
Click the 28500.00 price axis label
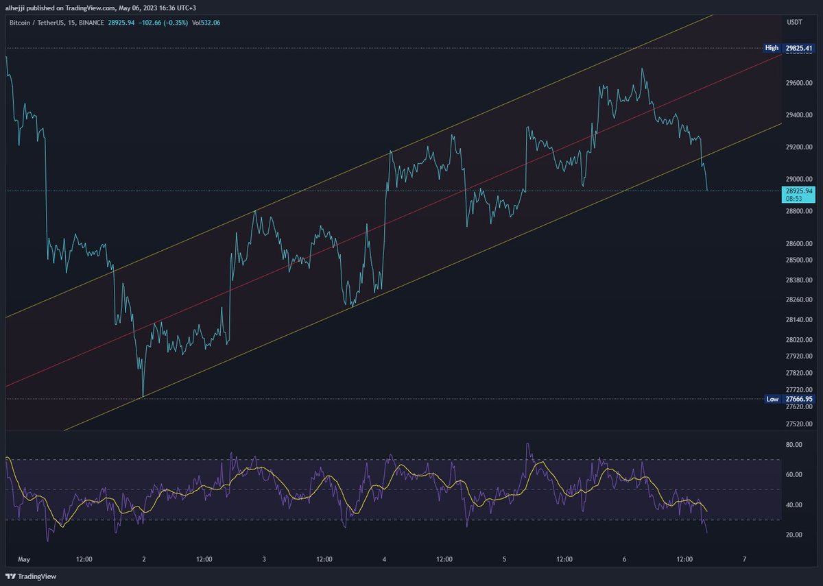(x=799, y=260)
